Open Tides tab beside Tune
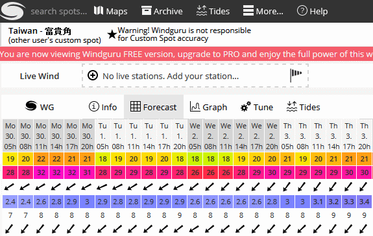 pos(304,107)
